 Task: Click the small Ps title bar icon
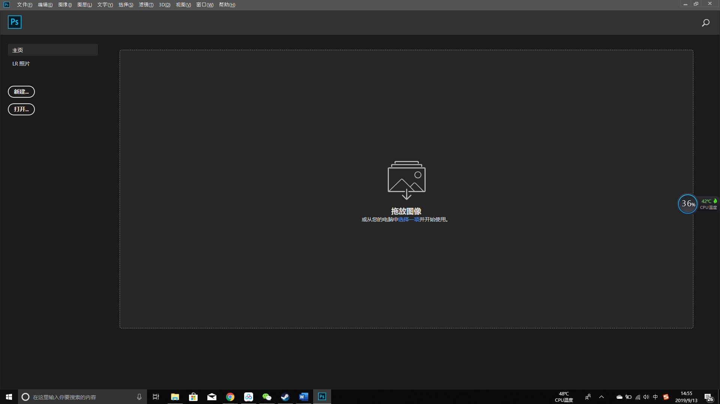[7, 5]
